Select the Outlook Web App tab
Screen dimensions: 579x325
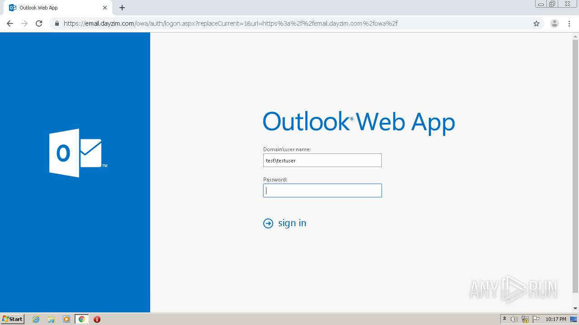click(58, 8)
